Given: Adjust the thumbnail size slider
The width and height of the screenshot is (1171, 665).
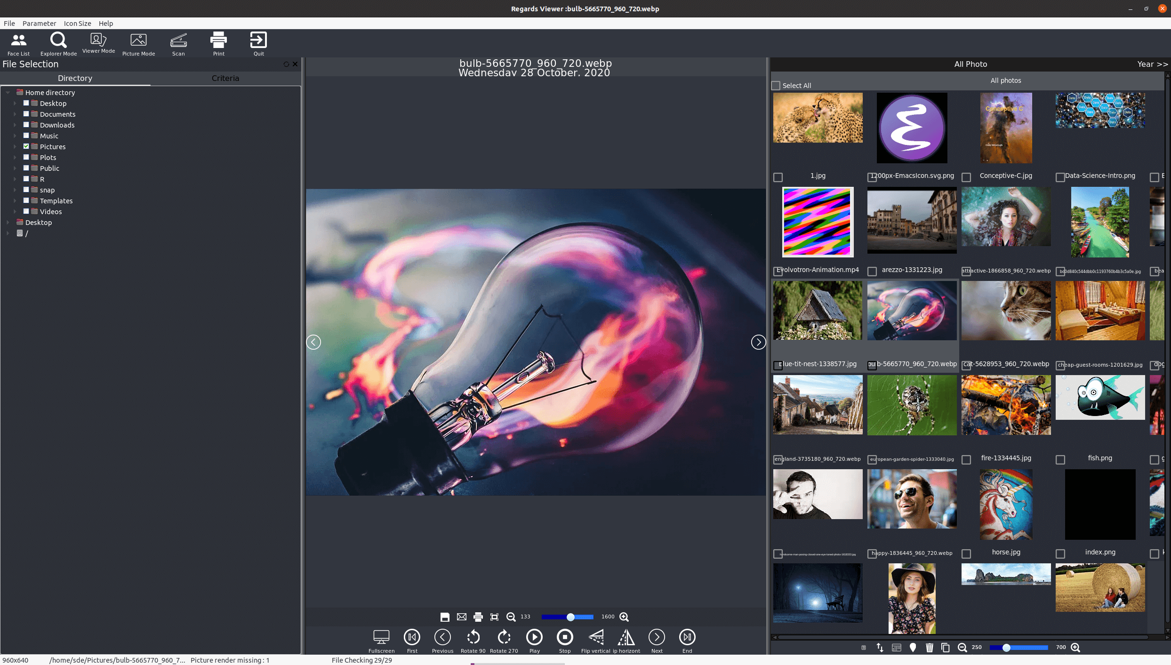Looking at the screenshot, I should click(1019, 648).
